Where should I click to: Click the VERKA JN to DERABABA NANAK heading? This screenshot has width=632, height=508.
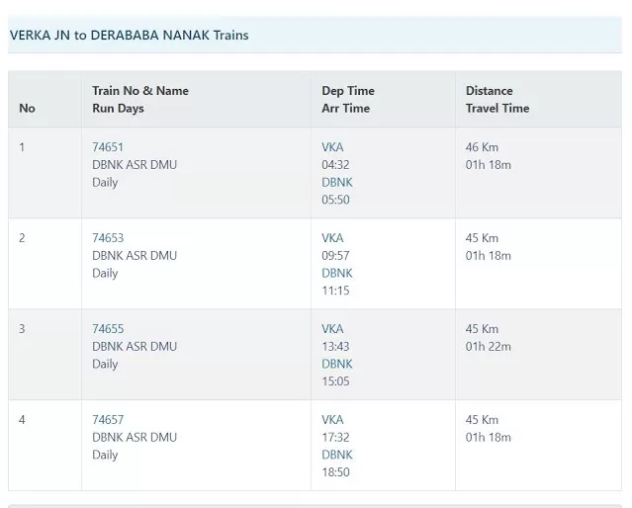pyautogui.click(x=129, y=35)
